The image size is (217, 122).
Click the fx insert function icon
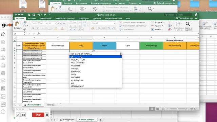click(x=39, y=34)
